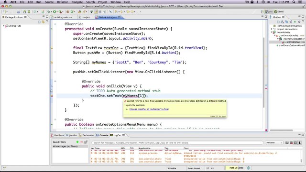The width and height of the screenshot is (306, 172).
Task: Click the Debug bug toolbar icon
Action: click(x=49, y=11)
